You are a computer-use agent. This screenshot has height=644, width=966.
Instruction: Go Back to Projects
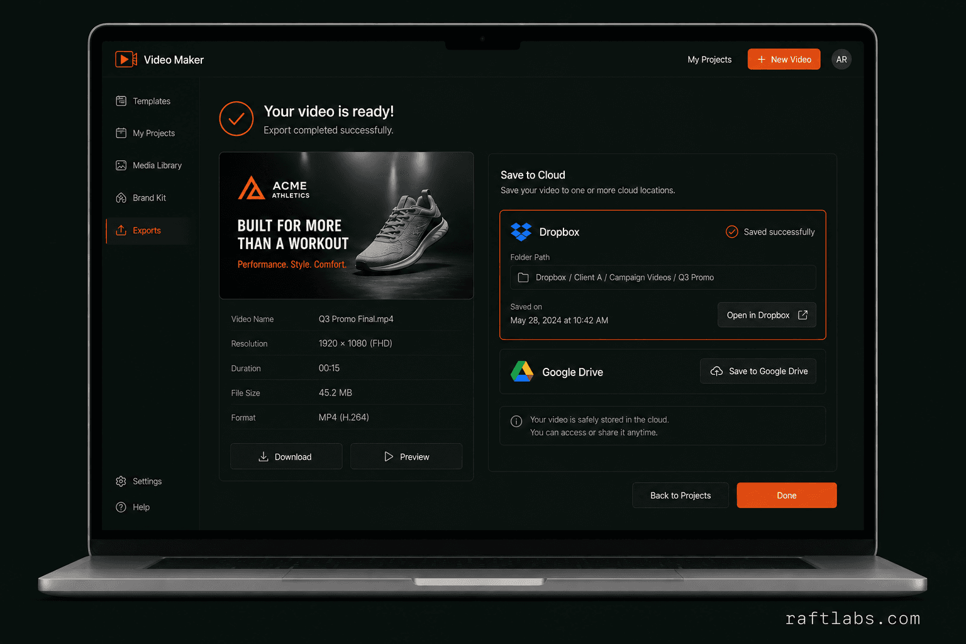click(680, 496)
